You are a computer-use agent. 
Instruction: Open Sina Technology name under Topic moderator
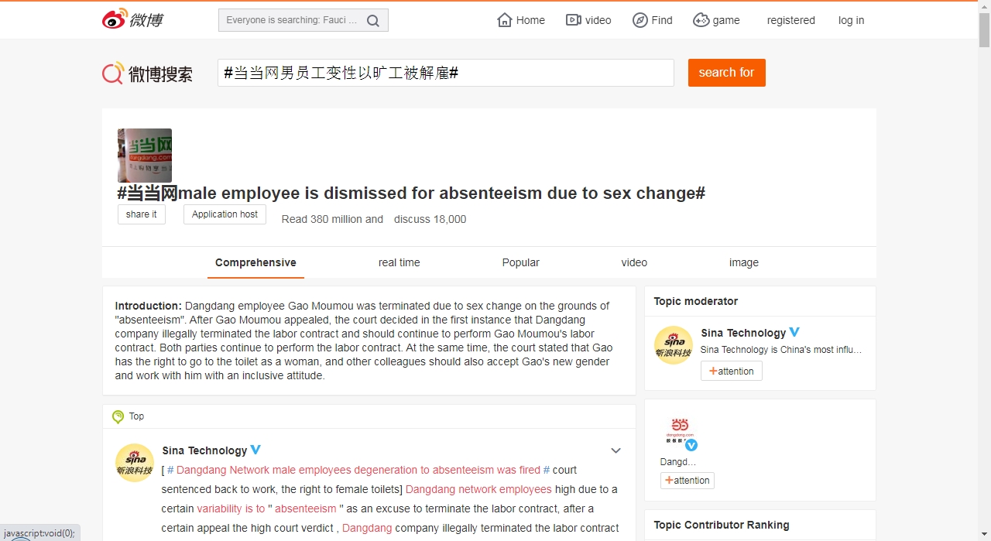click(x=743, y=333)
